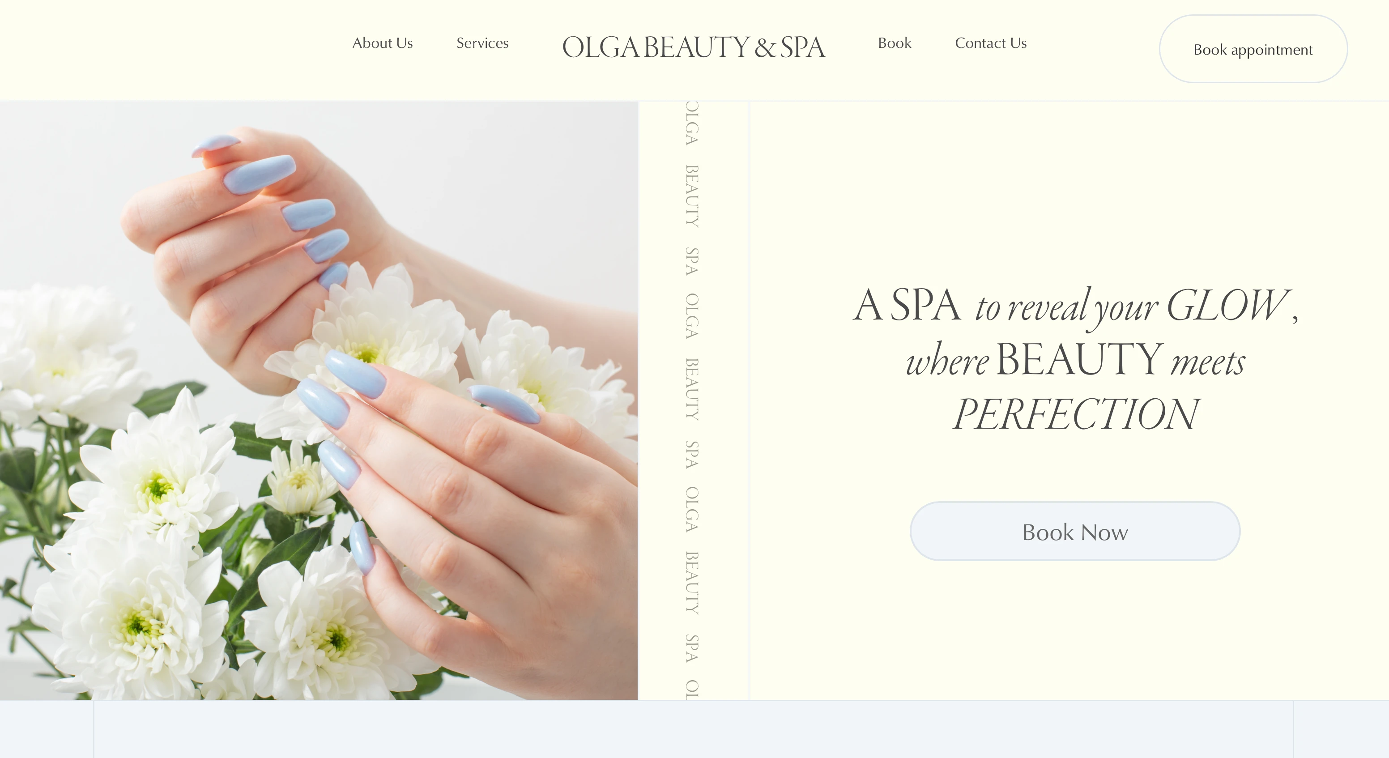1389x758 pixels.
Task: Navigate to the Contact Us page
Action: tap(991, 43)
